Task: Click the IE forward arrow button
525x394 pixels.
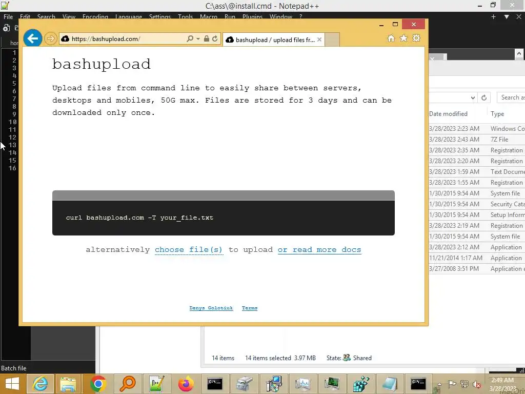Action: 51,39
